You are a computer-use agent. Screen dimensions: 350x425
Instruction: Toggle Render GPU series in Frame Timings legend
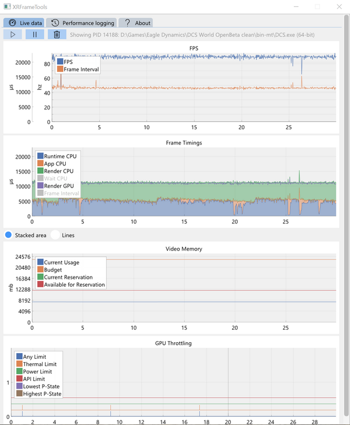point(41,185)
